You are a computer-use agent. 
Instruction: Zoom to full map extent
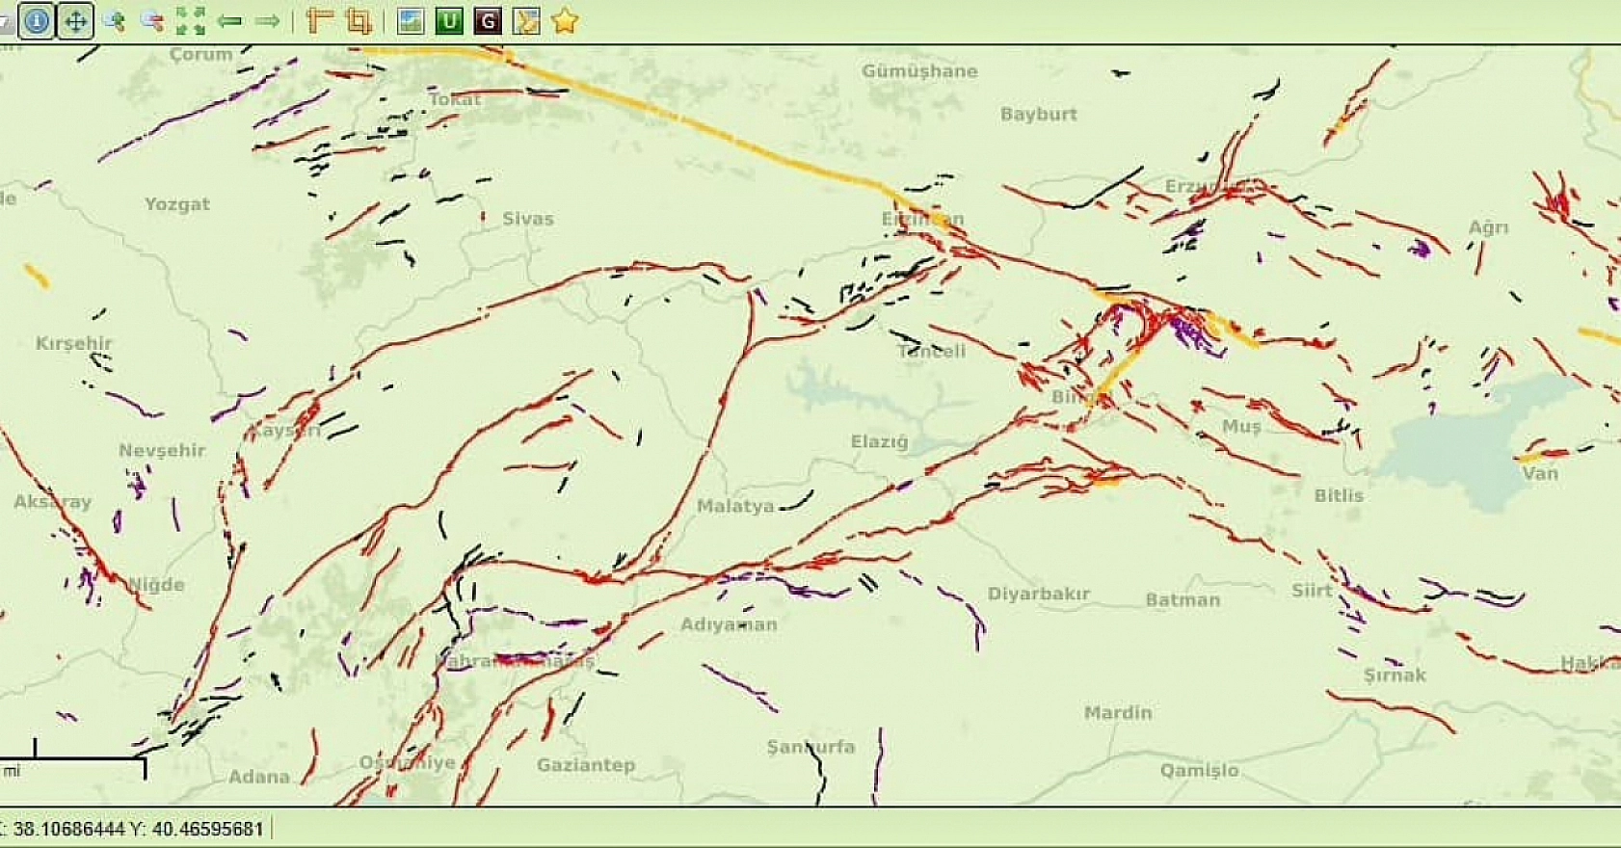[190, 20]
